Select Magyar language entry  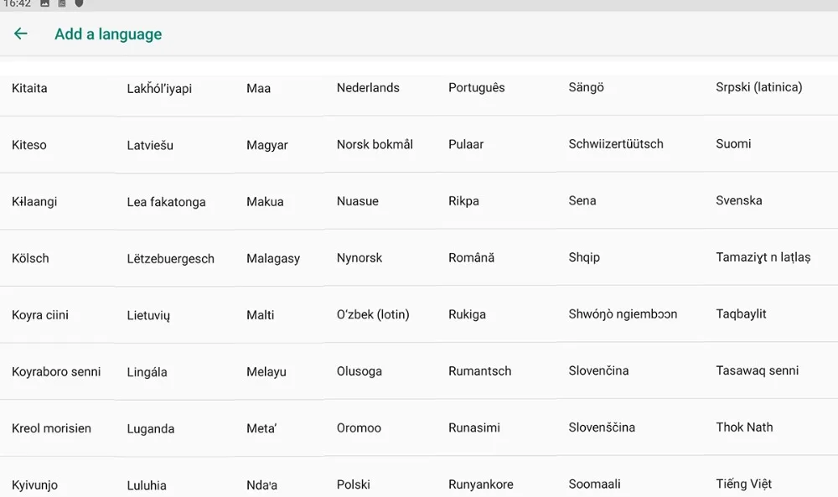point(266,145)
